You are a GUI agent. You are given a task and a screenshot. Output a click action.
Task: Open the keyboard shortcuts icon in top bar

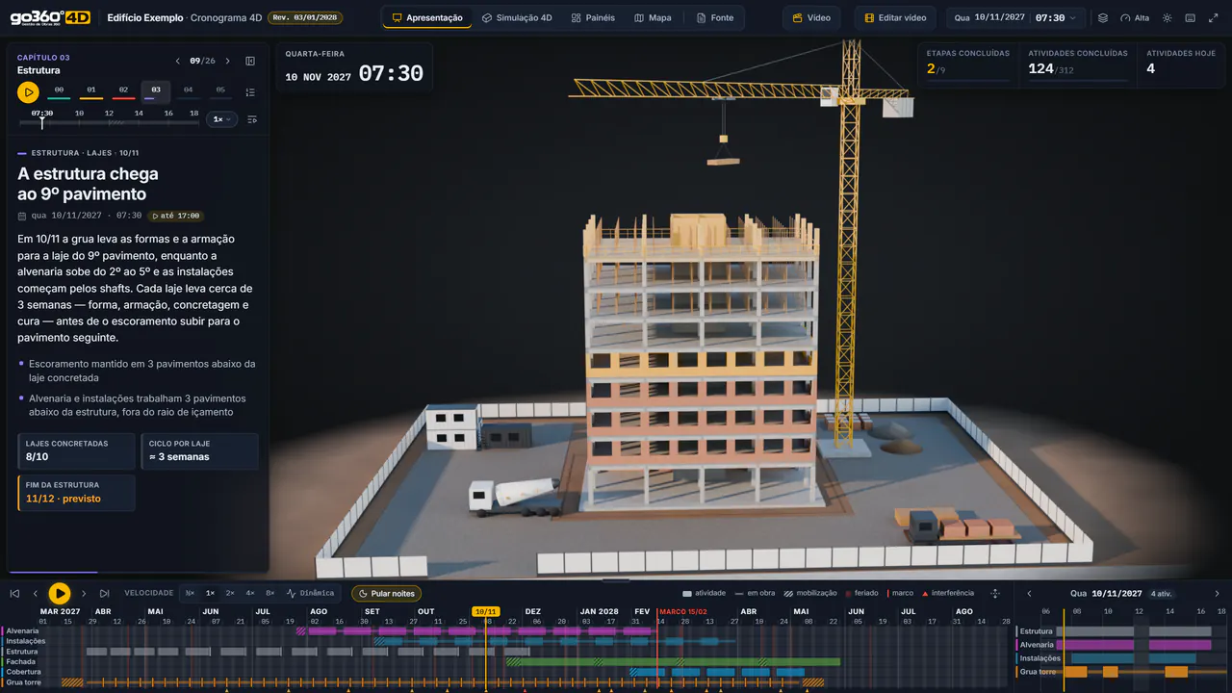pyautogui.click(x=1191, y=18)
